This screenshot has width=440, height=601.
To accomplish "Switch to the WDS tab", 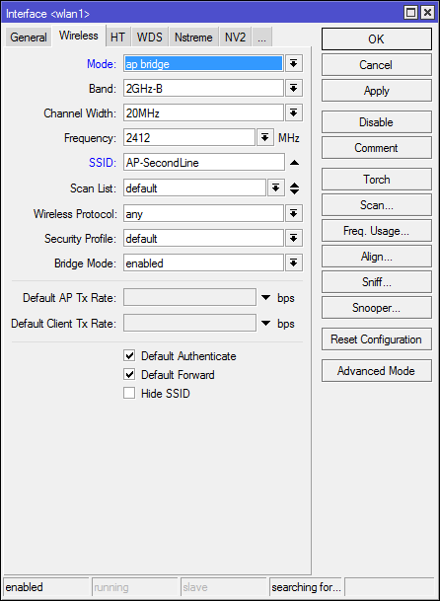I will [x=150, y=38].
